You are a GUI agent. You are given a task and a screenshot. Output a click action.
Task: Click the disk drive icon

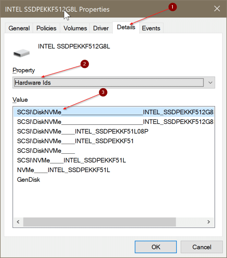tap(21, 53)
